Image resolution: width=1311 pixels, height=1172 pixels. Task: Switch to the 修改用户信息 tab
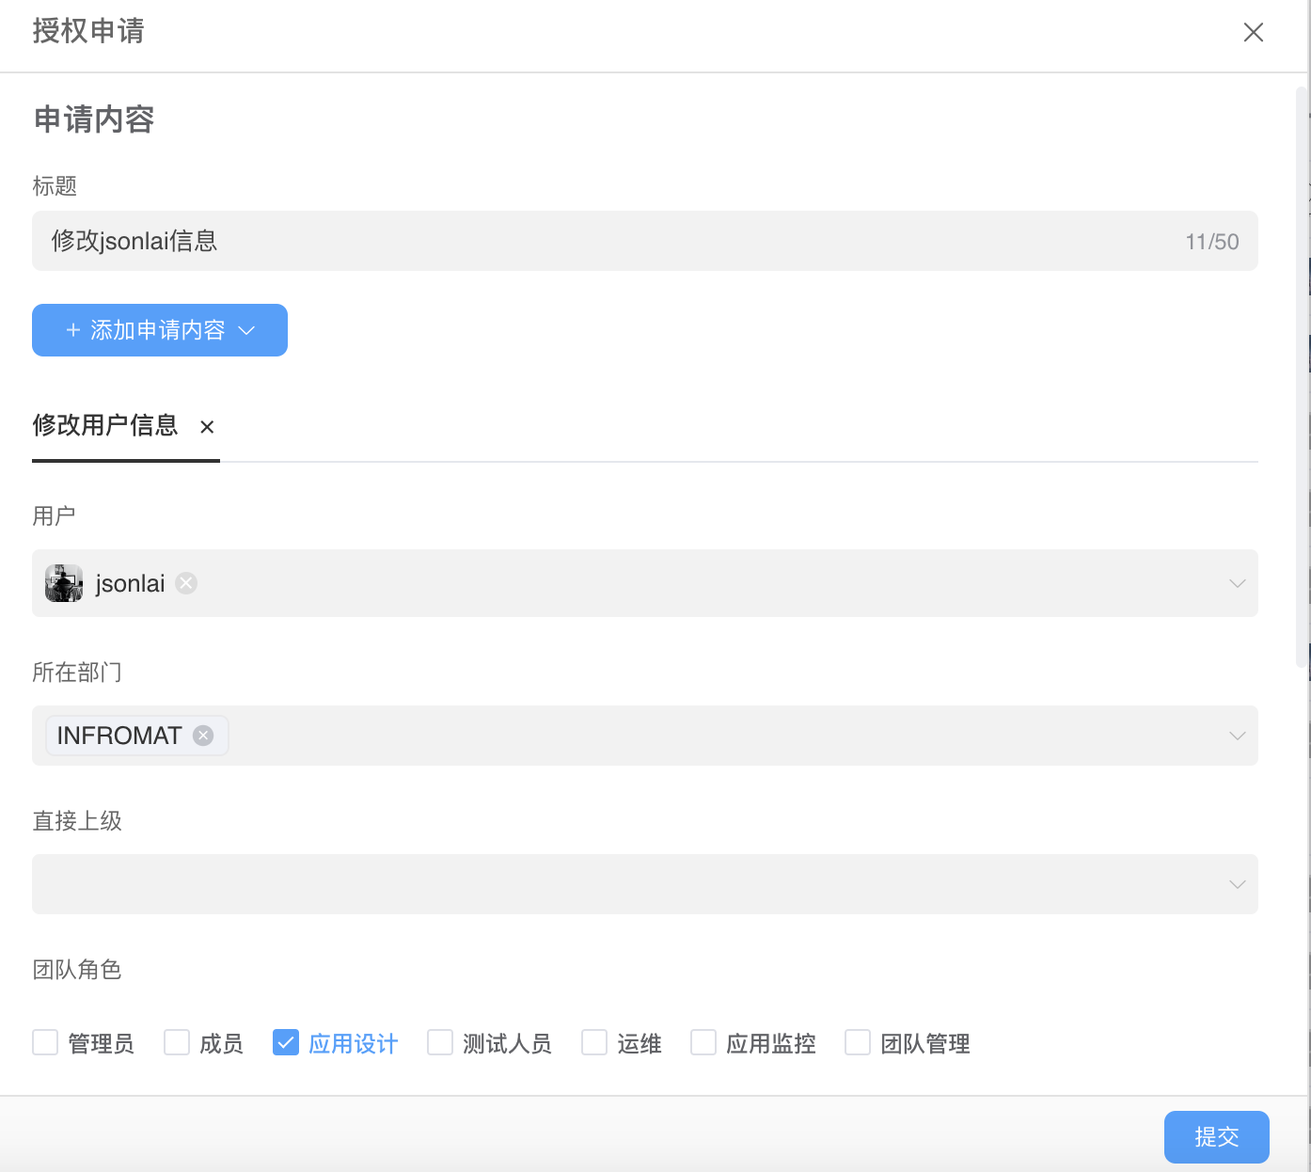click(x=105, y=426)
